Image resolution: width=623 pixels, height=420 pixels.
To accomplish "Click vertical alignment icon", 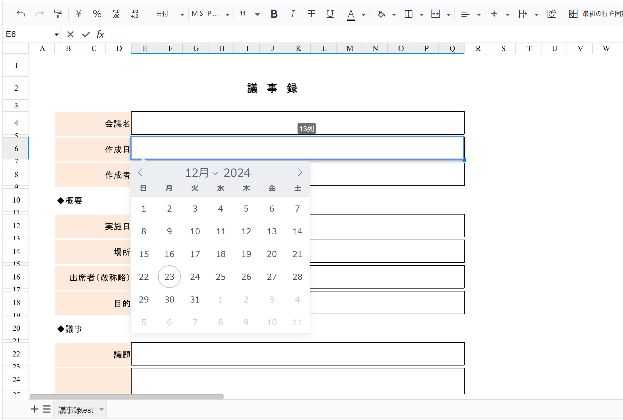I will pyautogui.click(x=494, y=14).
